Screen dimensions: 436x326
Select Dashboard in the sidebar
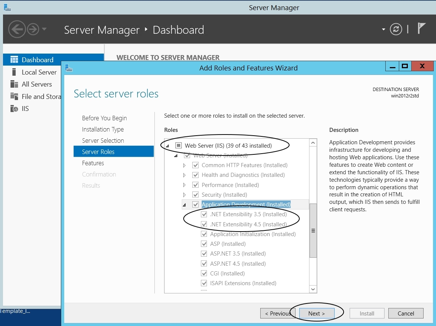click(53, 60)
